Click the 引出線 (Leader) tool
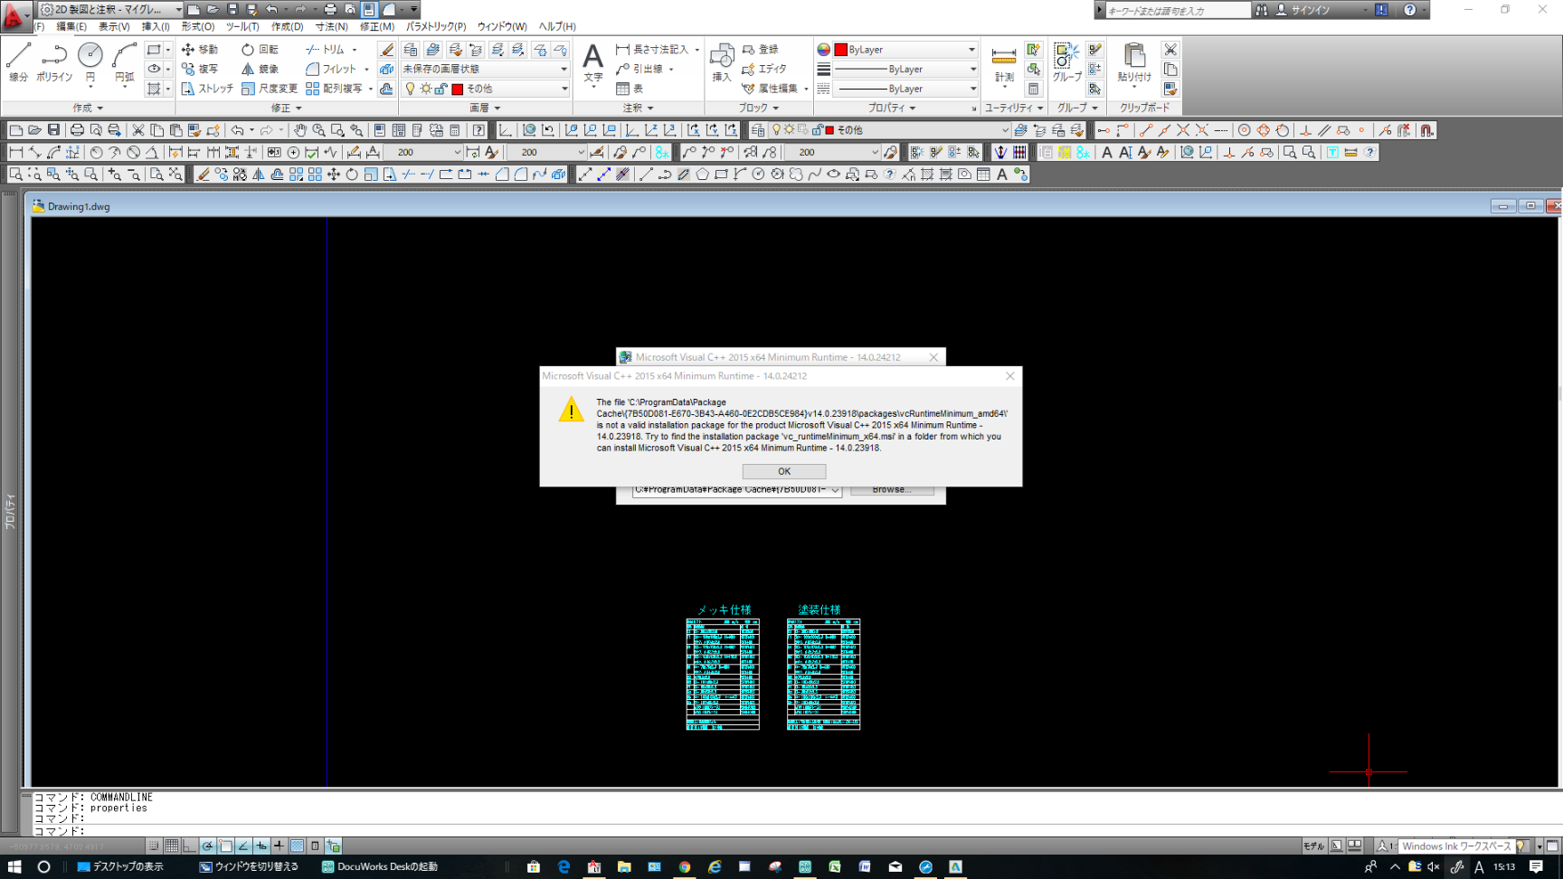Image resolution: width=1563 pixels, height=879 pixels. [x=639, y=69]
